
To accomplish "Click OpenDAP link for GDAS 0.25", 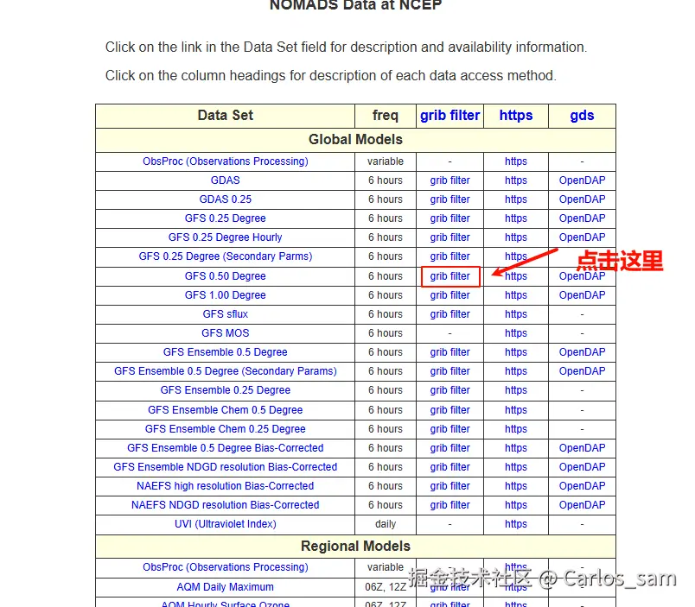I will coord(582,199).
